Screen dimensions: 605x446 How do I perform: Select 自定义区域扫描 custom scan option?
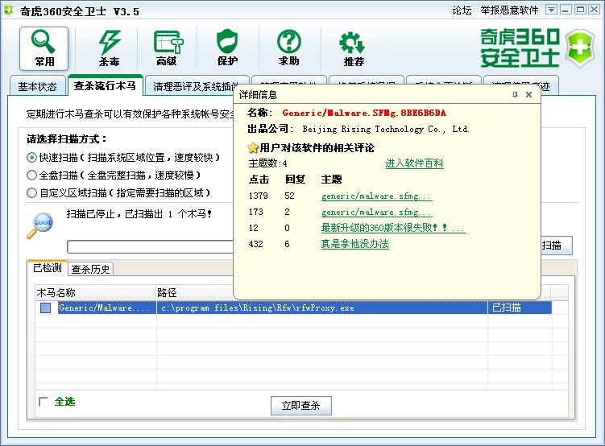pyautogui.click(x=31, y=192)
